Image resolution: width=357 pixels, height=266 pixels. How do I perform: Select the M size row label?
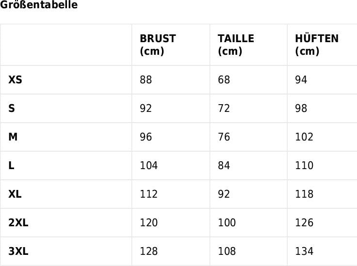click(13, 137)
